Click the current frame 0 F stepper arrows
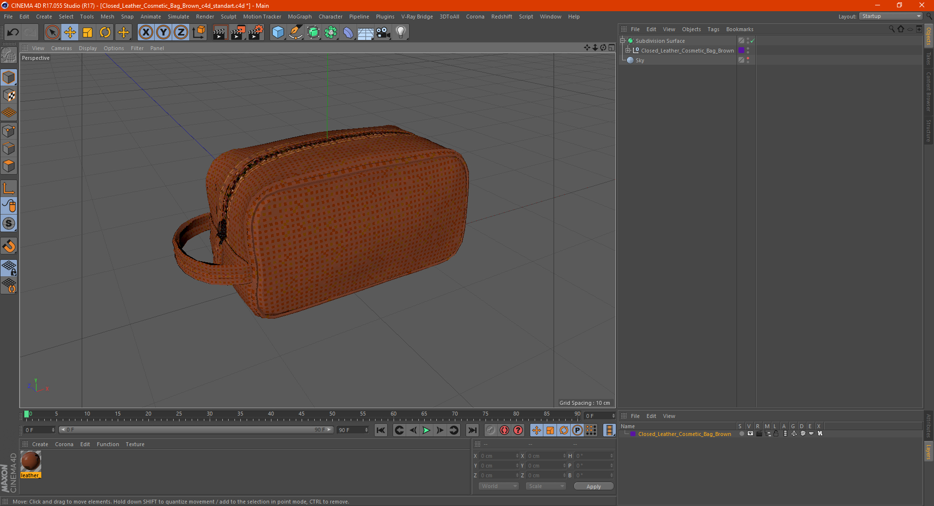The image size is (934, 506). tap(613, 416)
